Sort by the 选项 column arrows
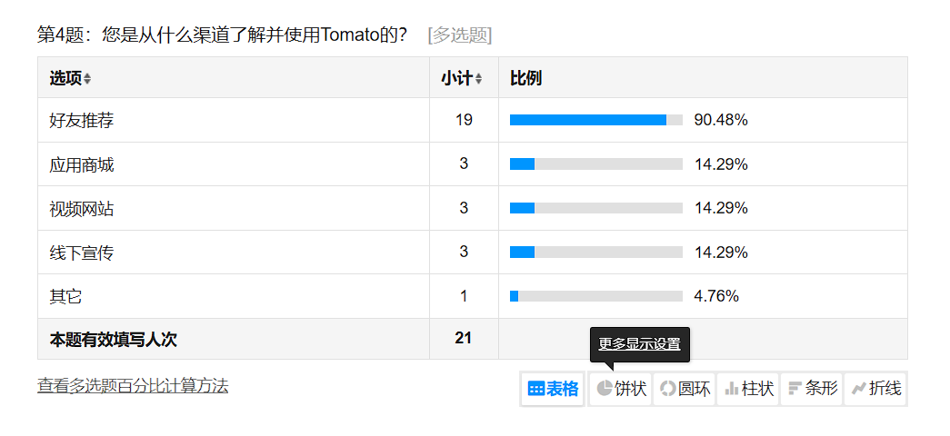Viewport: 950px width, 436px height. [x=87, y=79]
